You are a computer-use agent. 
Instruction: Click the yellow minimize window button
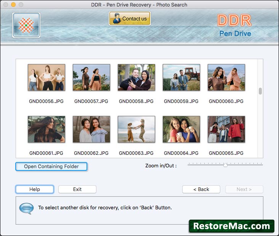point(13,5)
